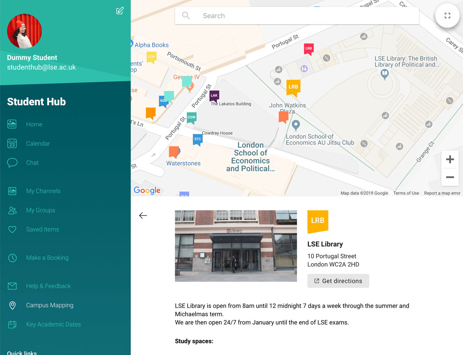Open Chat menu item
463x355 pixels.
(32, 163)
